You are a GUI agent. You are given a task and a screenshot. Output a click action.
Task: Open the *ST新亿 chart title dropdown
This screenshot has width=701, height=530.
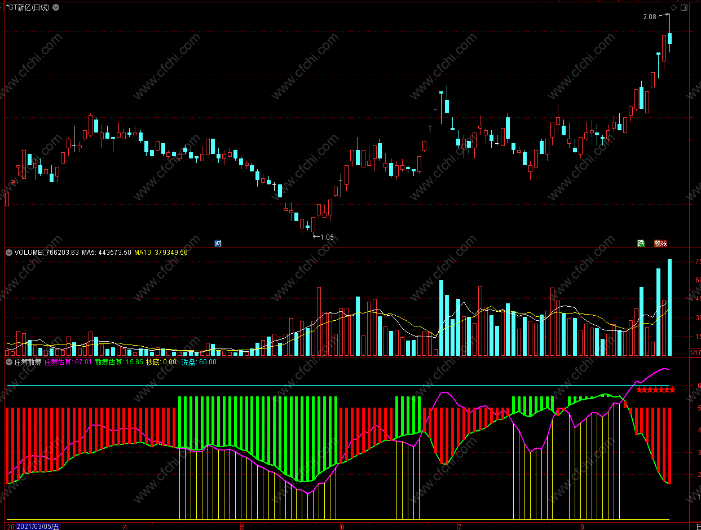point(56,8)
